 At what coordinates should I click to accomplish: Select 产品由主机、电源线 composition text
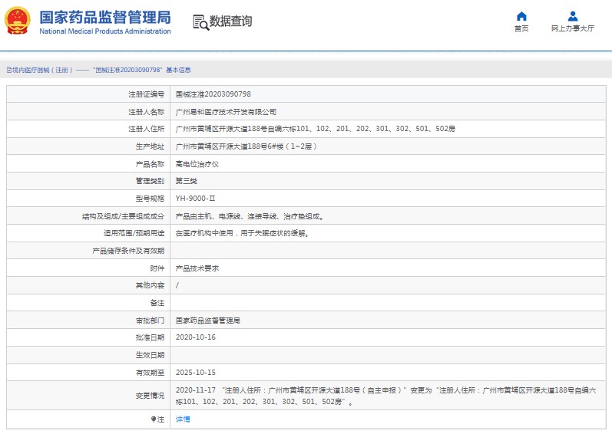tap(250, 216)
